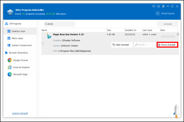Click the Magicboss install path text
Image resolution: width=184 pixels, height=122 pixels.
(75, 51)
